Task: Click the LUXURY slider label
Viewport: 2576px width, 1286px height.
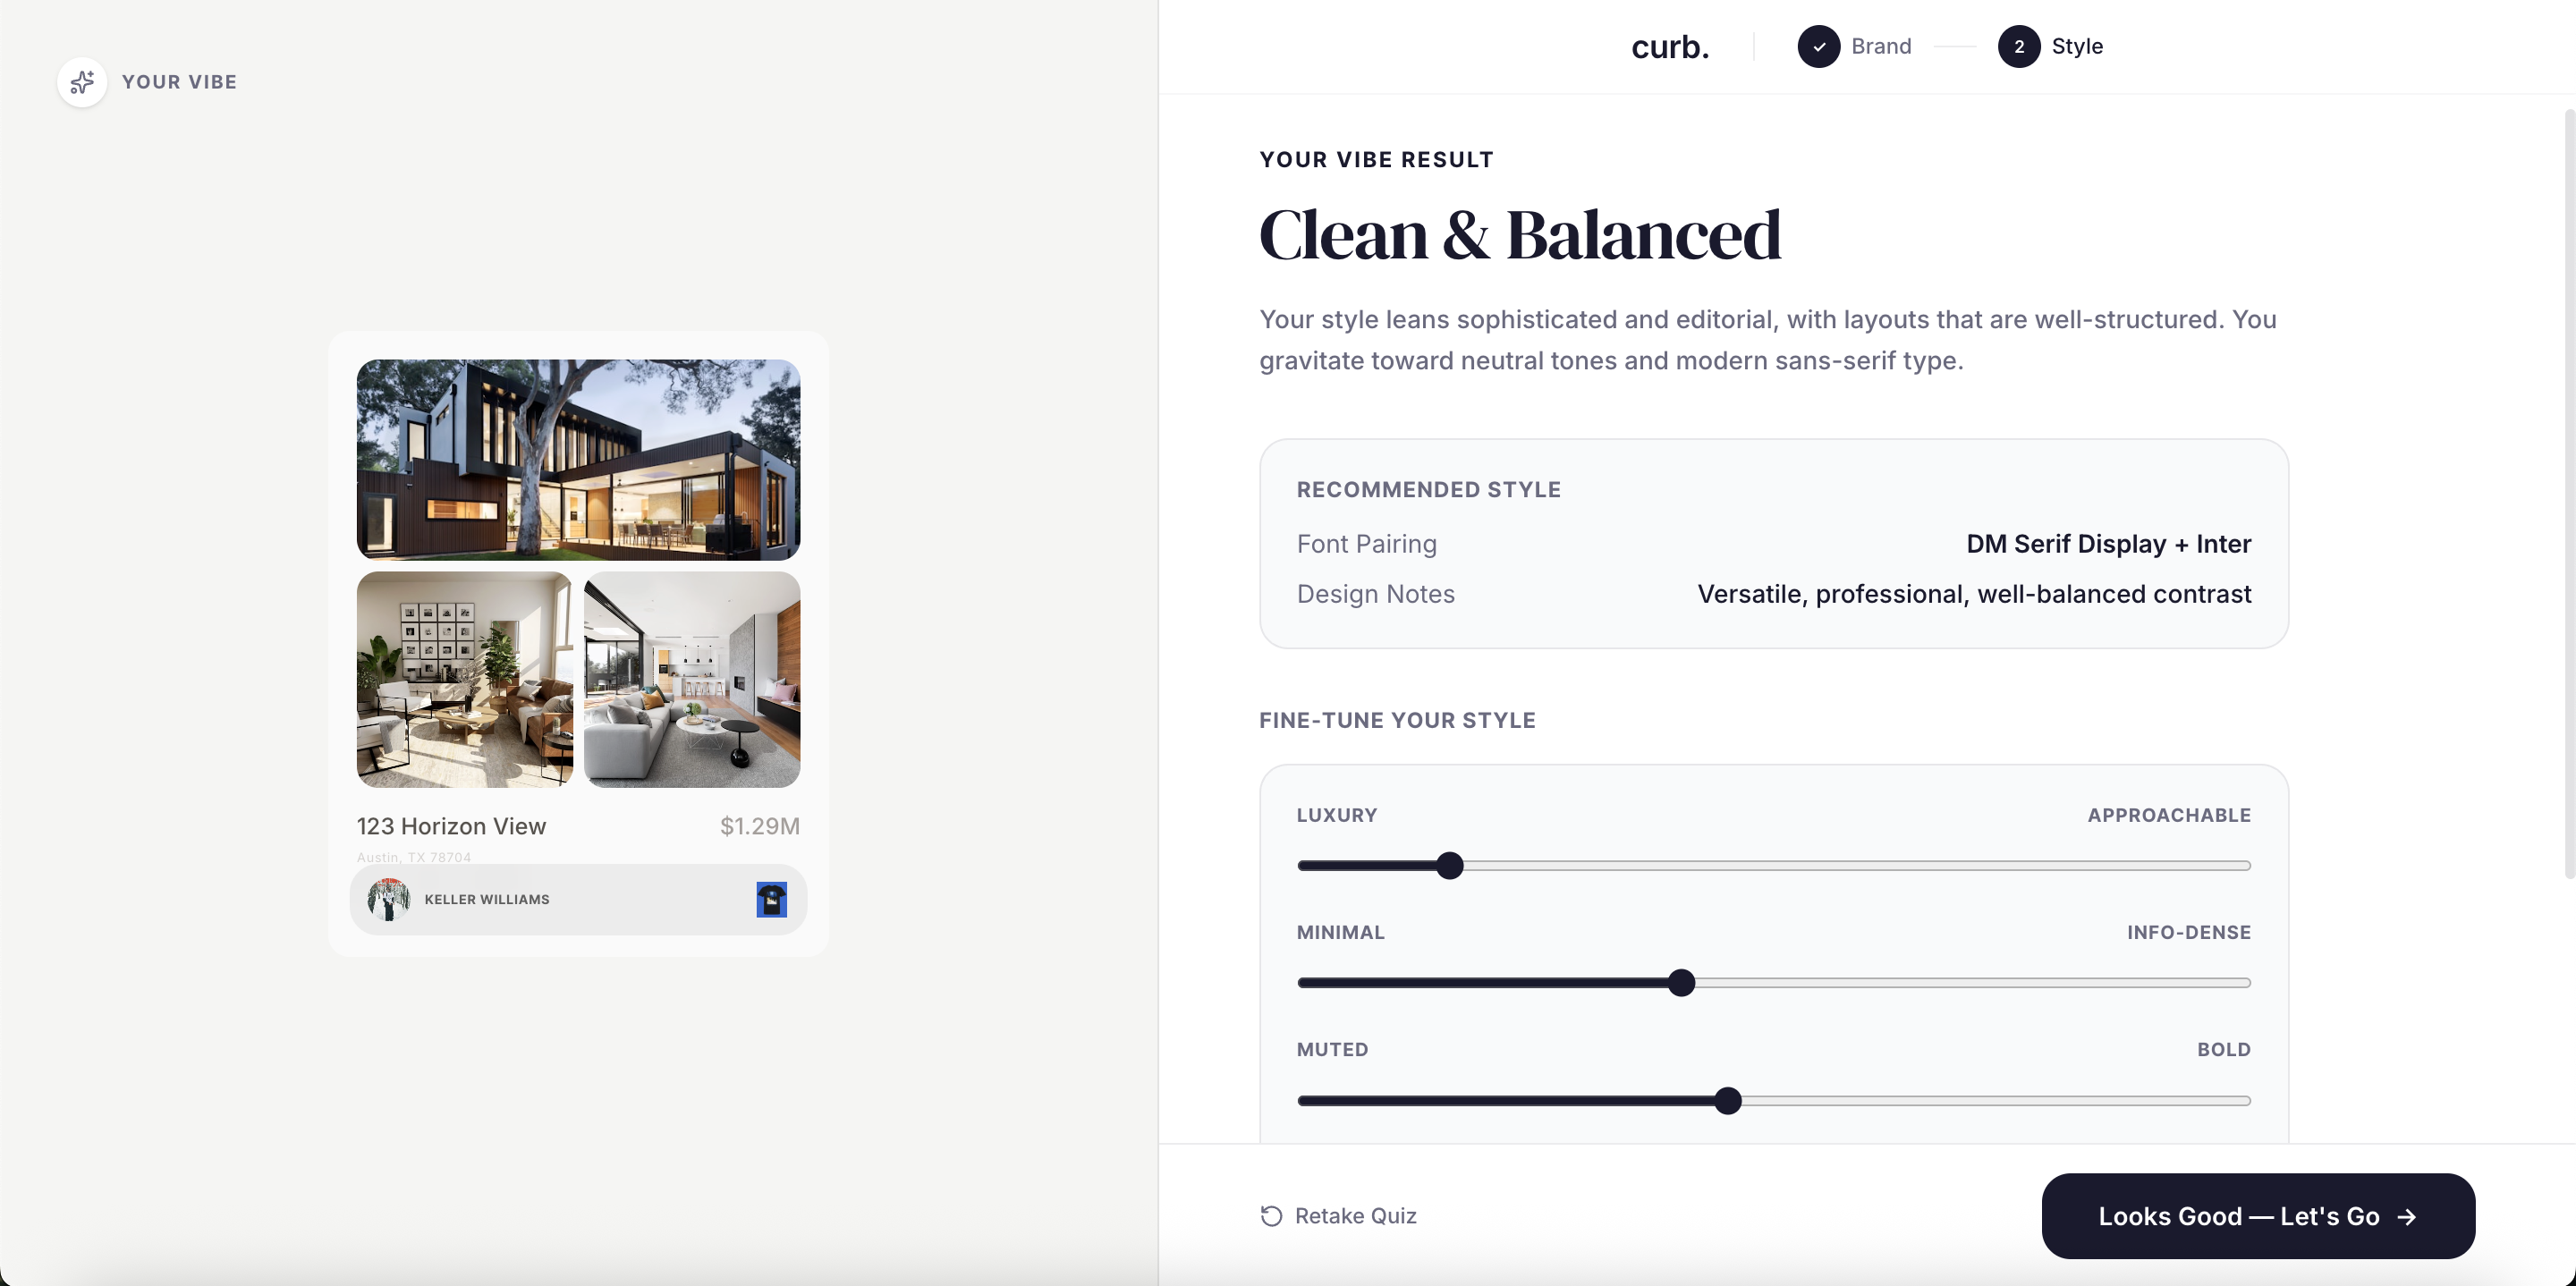Action: tap(1337, 815)
